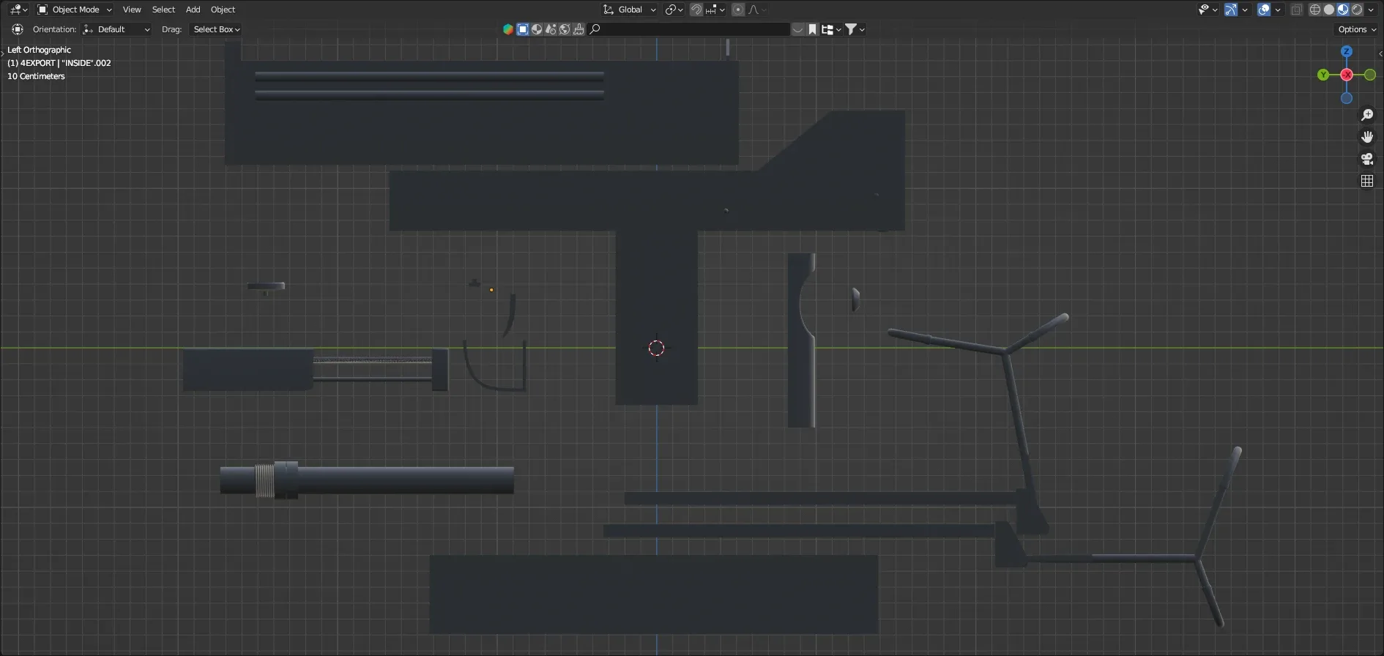The height and width of the screenshot is (656, 1384).
Task: Switch to material preview shading
Action: coord(1343,10)
